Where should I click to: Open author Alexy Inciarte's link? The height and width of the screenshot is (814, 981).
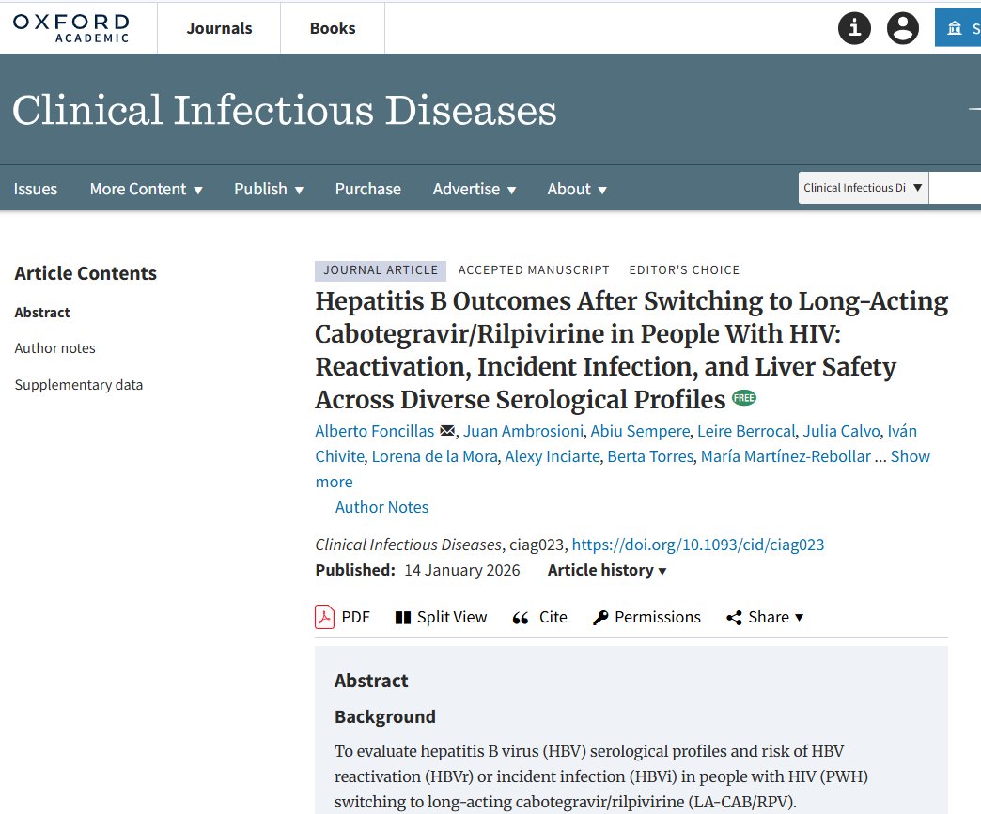click(553, 456)
